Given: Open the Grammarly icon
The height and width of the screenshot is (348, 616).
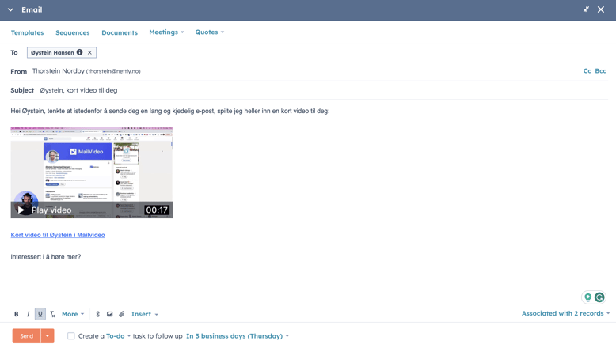Looking at the screenshot, I should [x=599, y=297].
